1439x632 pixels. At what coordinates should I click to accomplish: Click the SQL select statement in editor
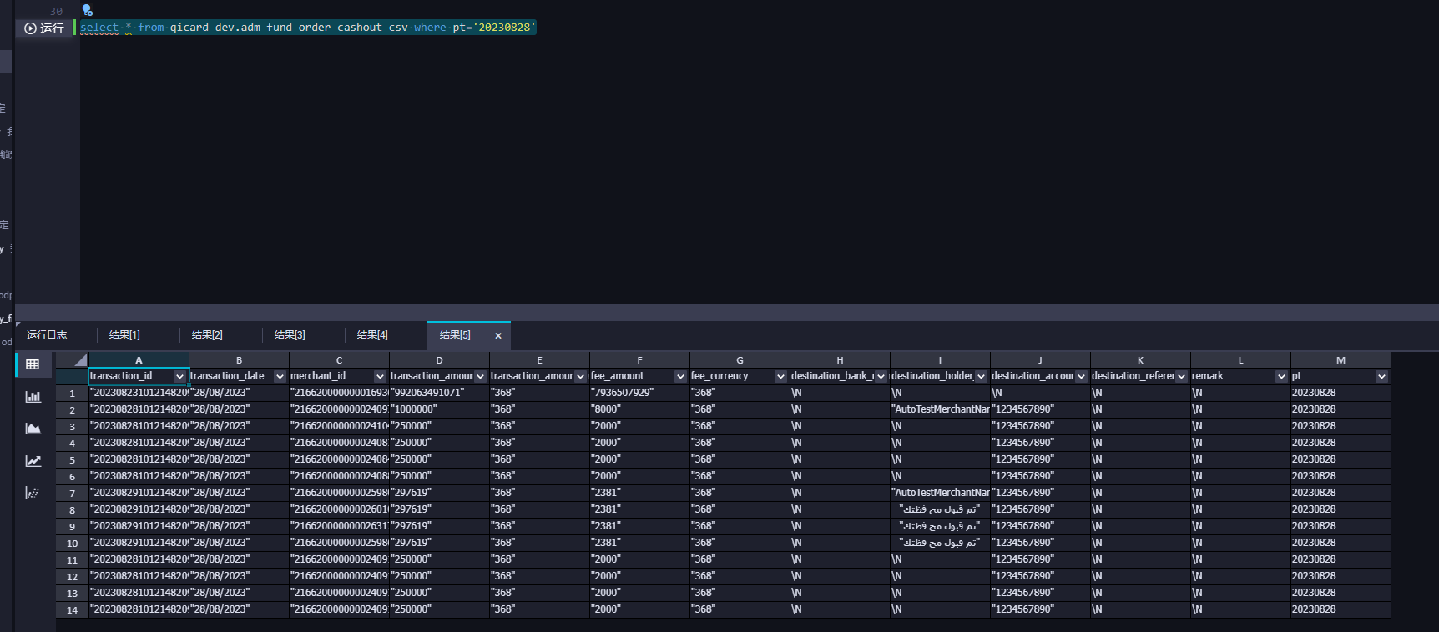click(307, 28)
